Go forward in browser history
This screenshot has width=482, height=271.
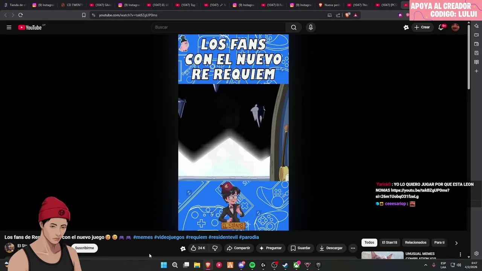(x=12, y=15)
